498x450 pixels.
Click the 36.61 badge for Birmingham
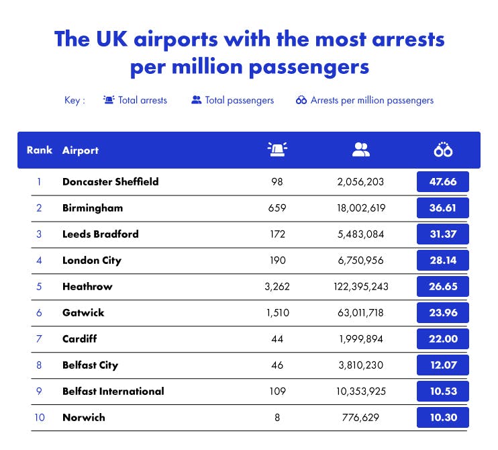(442, 208)
